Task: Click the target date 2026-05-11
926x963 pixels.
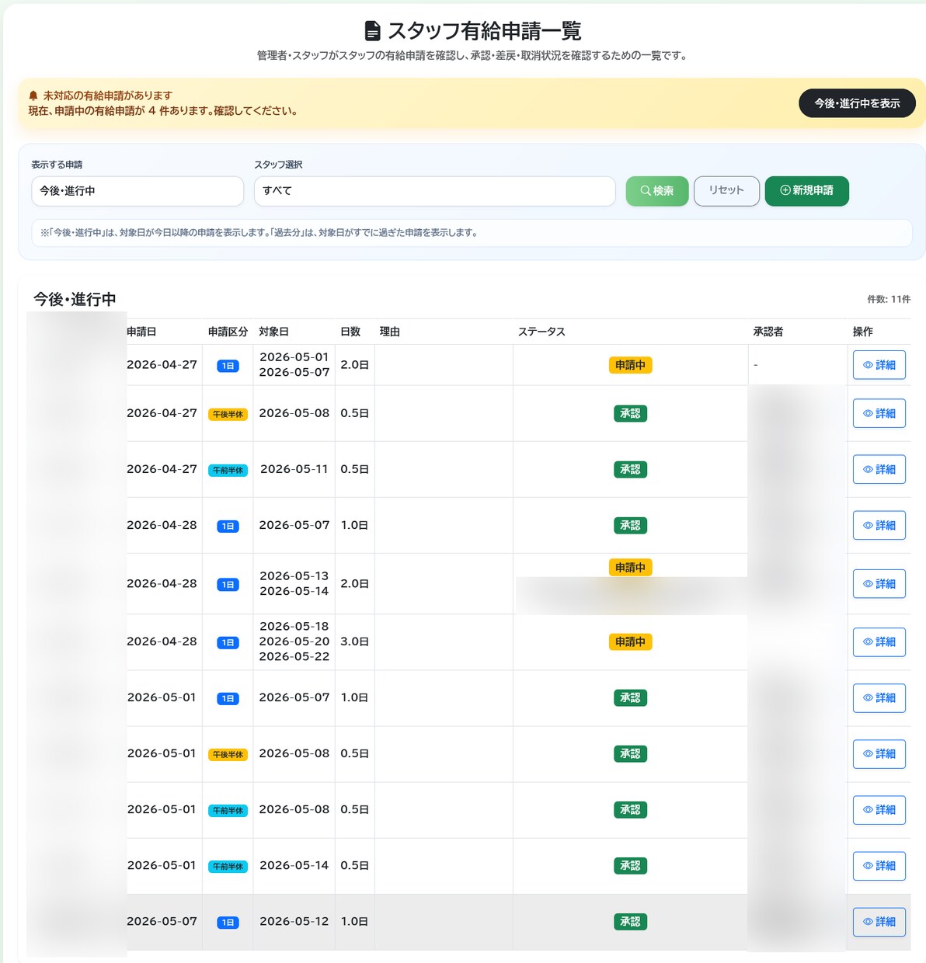Action: (294, 469)
